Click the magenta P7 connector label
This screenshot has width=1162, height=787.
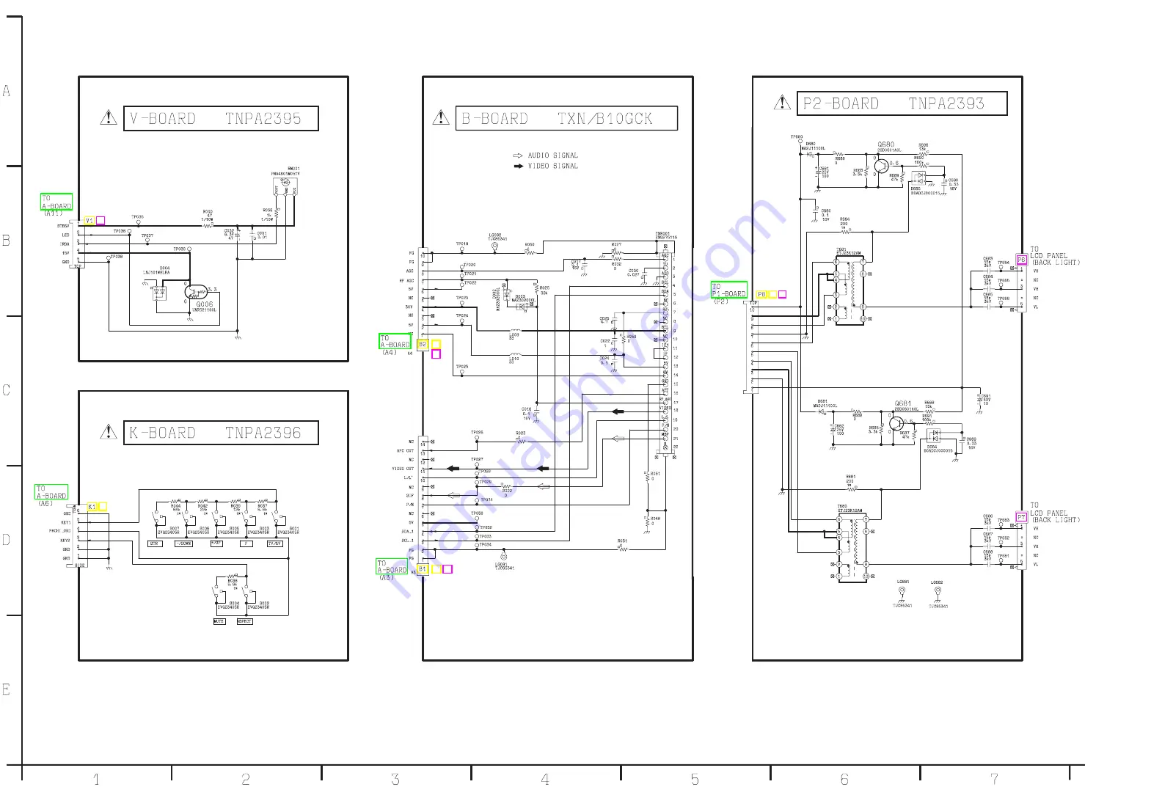1021,517
